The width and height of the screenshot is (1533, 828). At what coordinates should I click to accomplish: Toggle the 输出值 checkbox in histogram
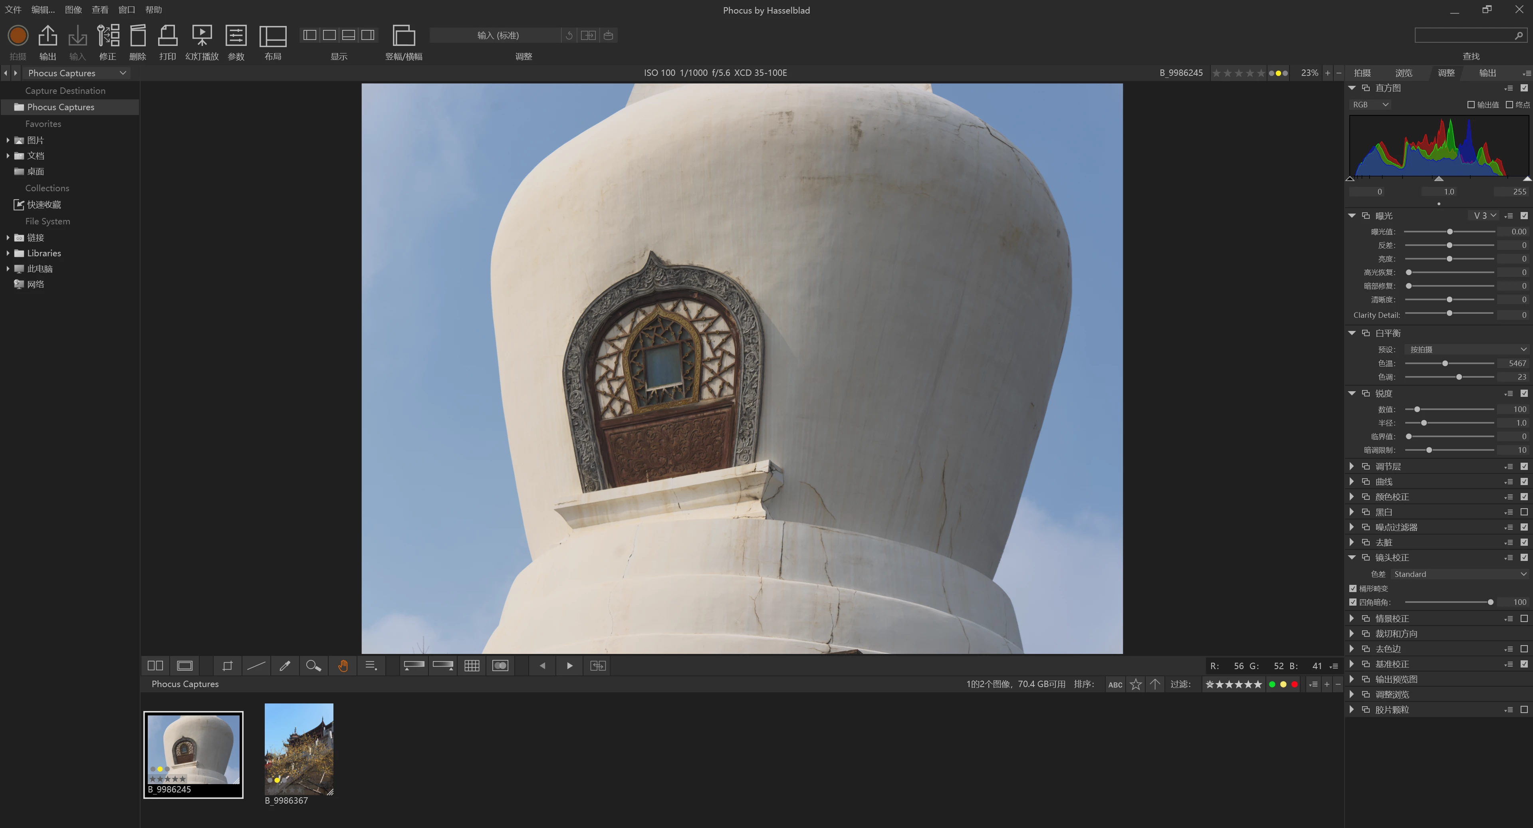click(1471, 105)
